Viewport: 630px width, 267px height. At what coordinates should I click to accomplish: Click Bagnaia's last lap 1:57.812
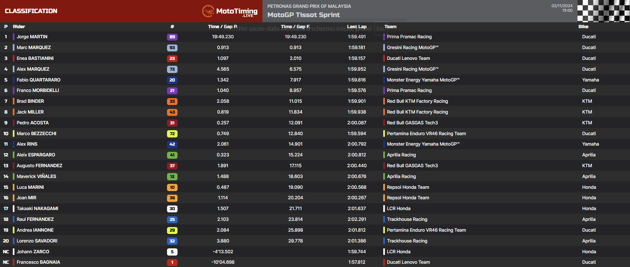click(x=357, y=262)
